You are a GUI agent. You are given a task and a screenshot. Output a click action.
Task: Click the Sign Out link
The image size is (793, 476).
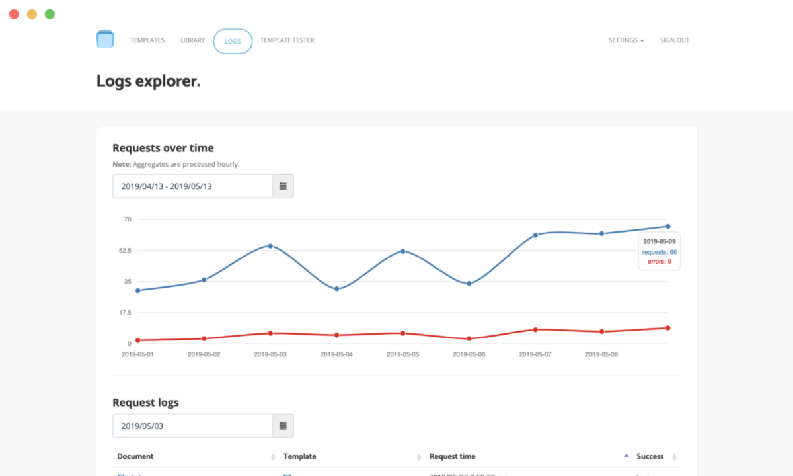674,40
